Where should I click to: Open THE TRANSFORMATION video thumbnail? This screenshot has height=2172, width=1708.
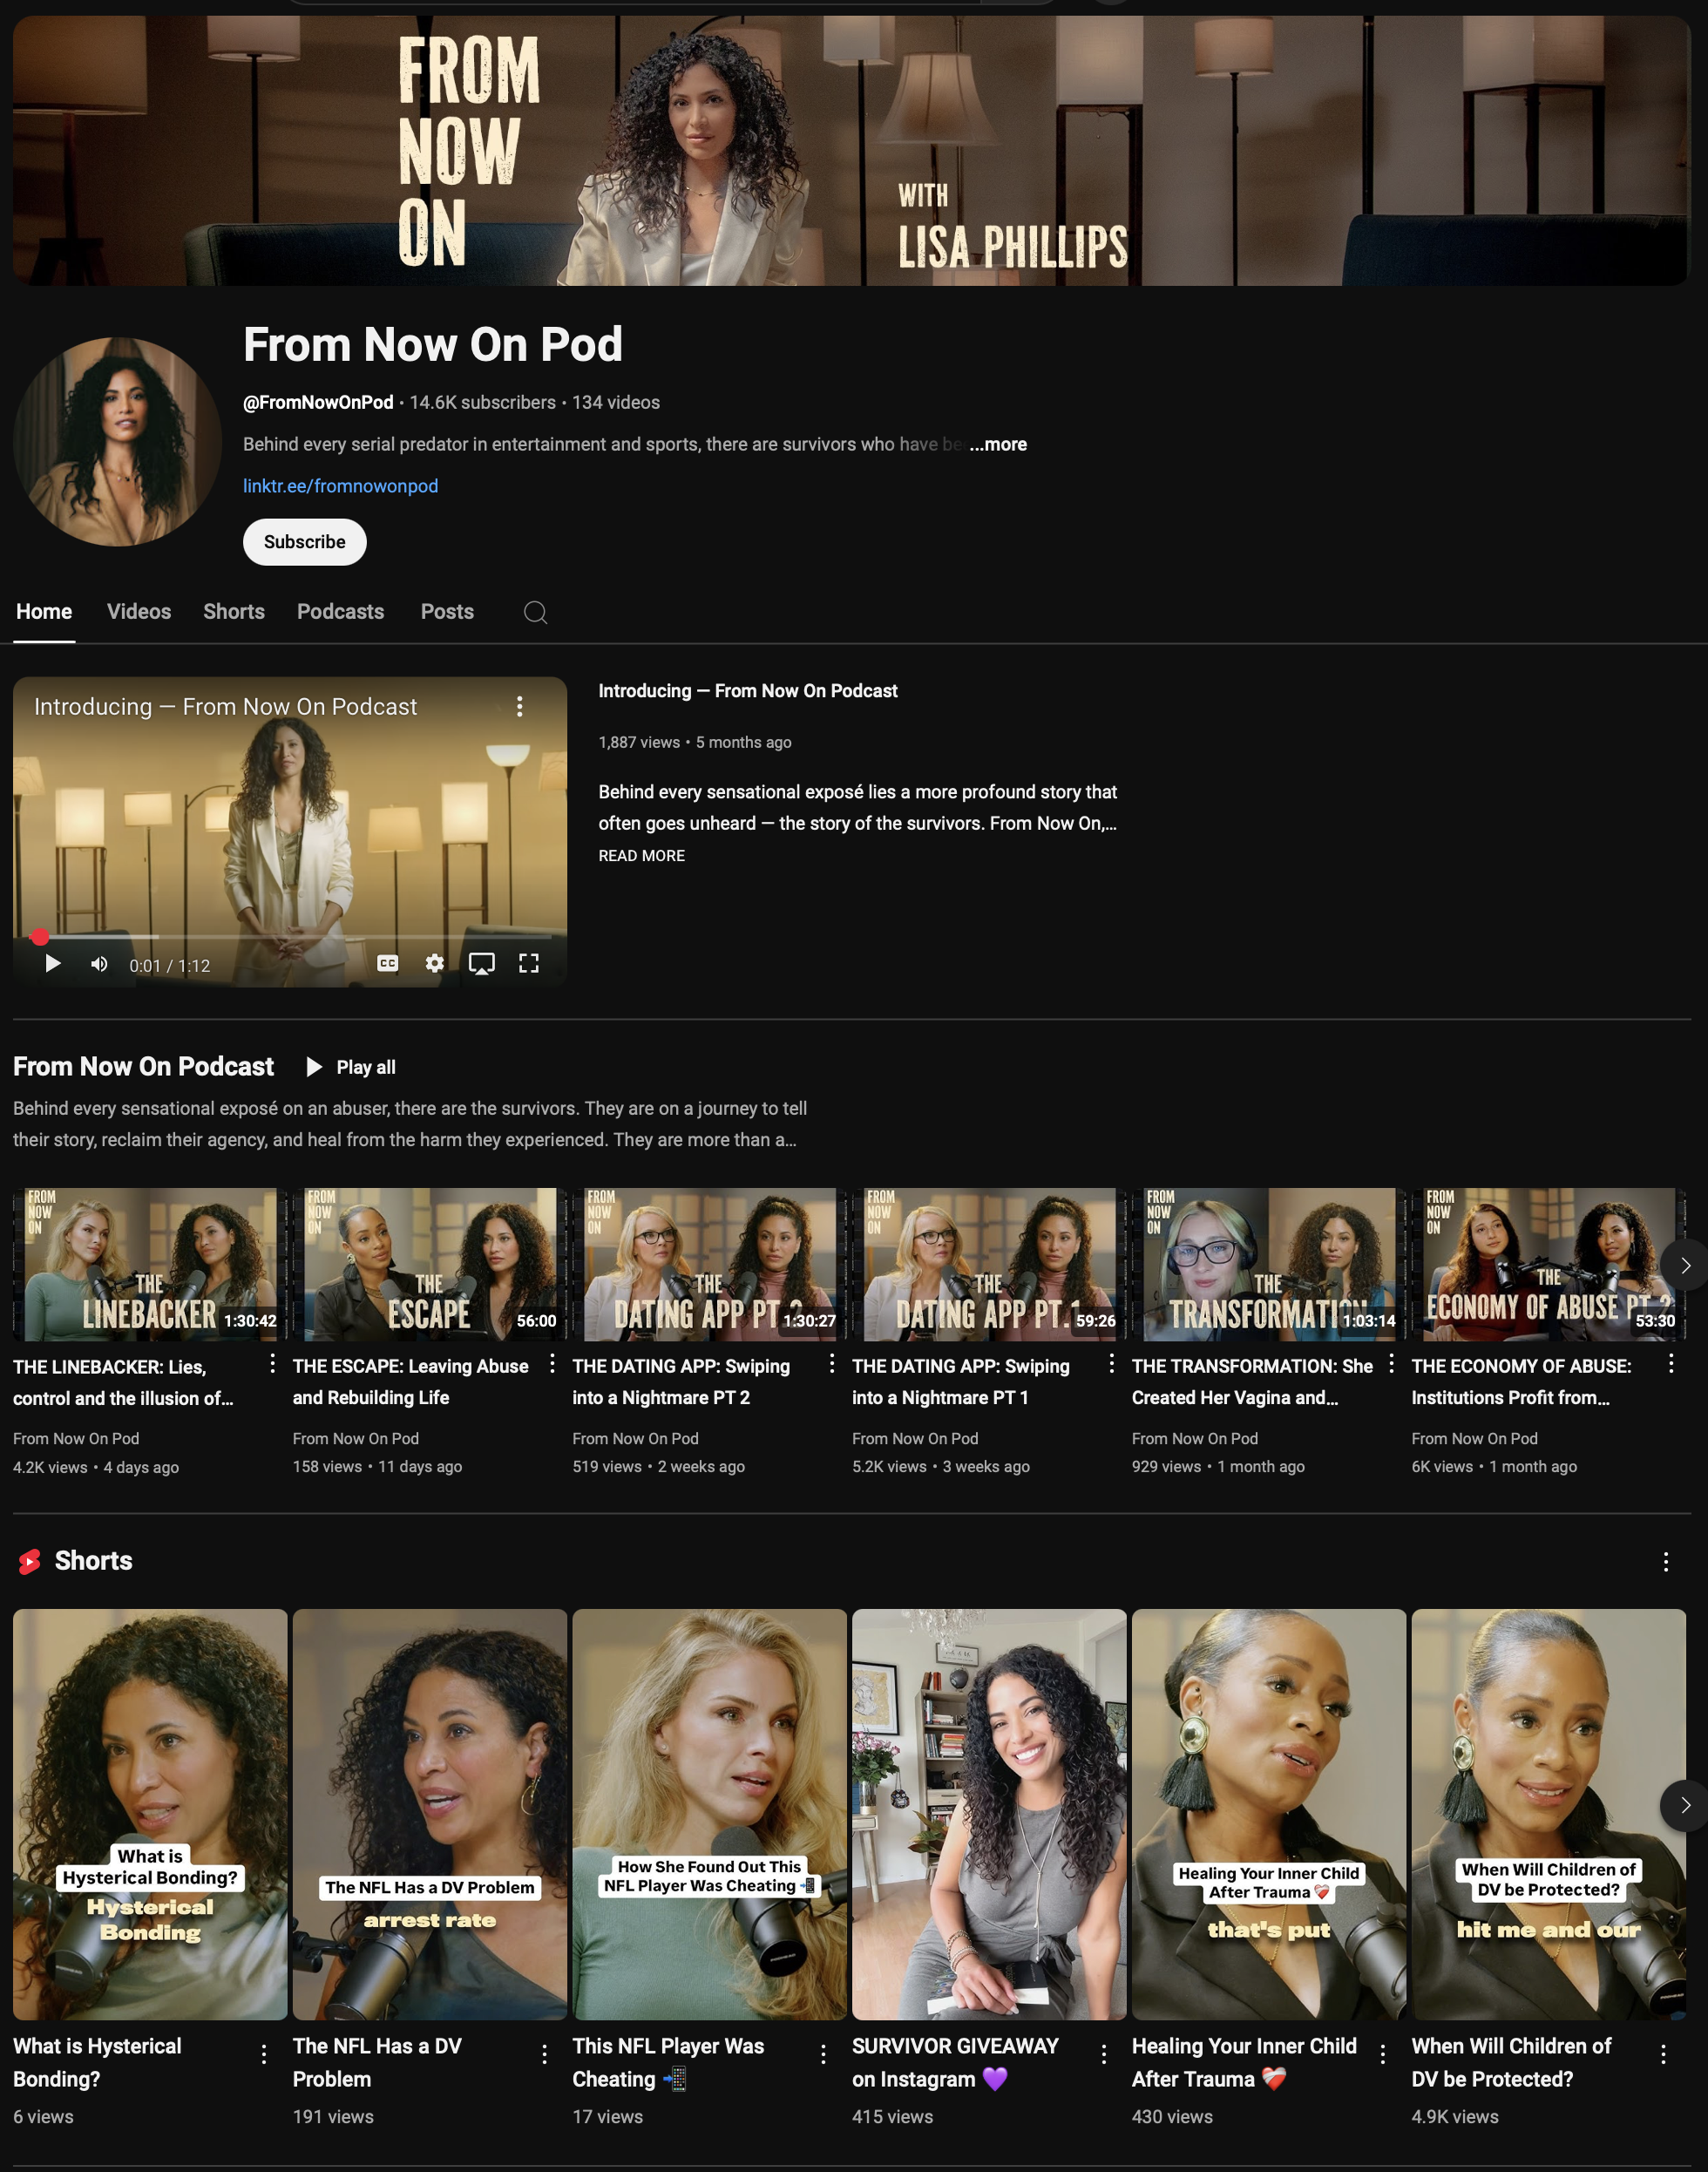click(1269, 1265)
